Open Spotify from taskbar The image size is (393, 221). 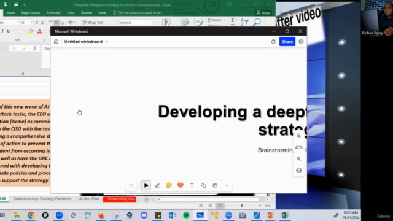point(186,215)
